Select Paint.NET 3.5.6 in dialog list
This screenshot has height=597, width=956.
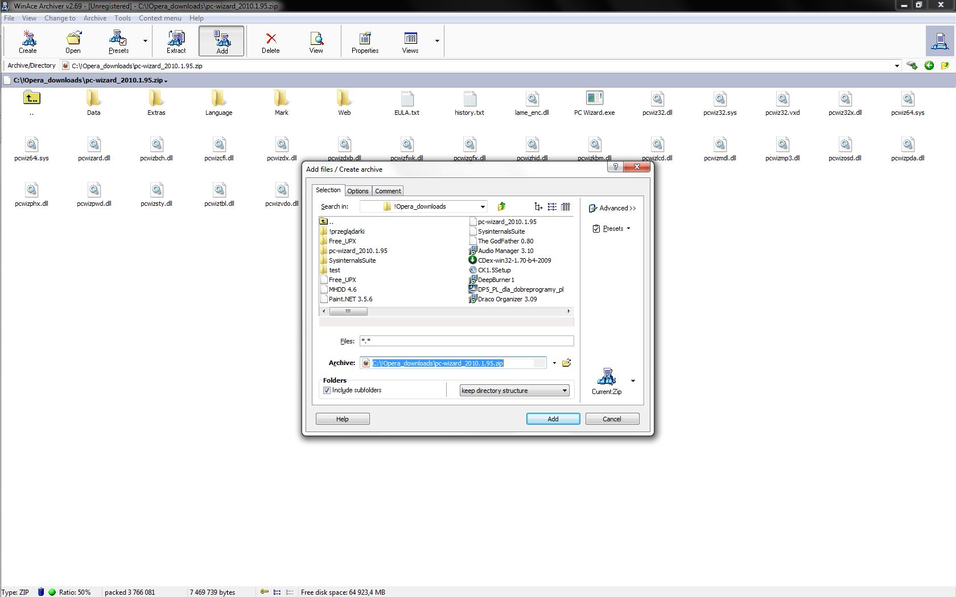coord(346,299)
